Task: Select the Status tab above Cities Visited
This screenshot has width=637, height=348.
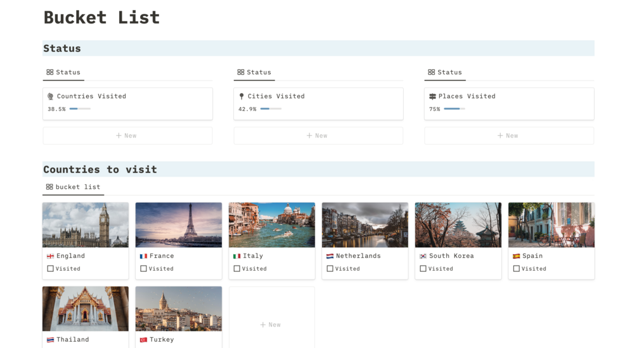Action: click(254, 72)
